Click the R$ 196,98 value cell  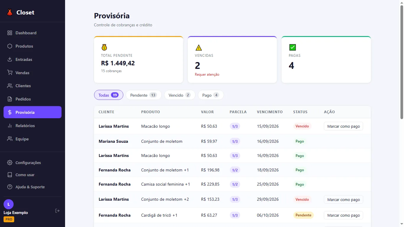click(x=210, y=170)
